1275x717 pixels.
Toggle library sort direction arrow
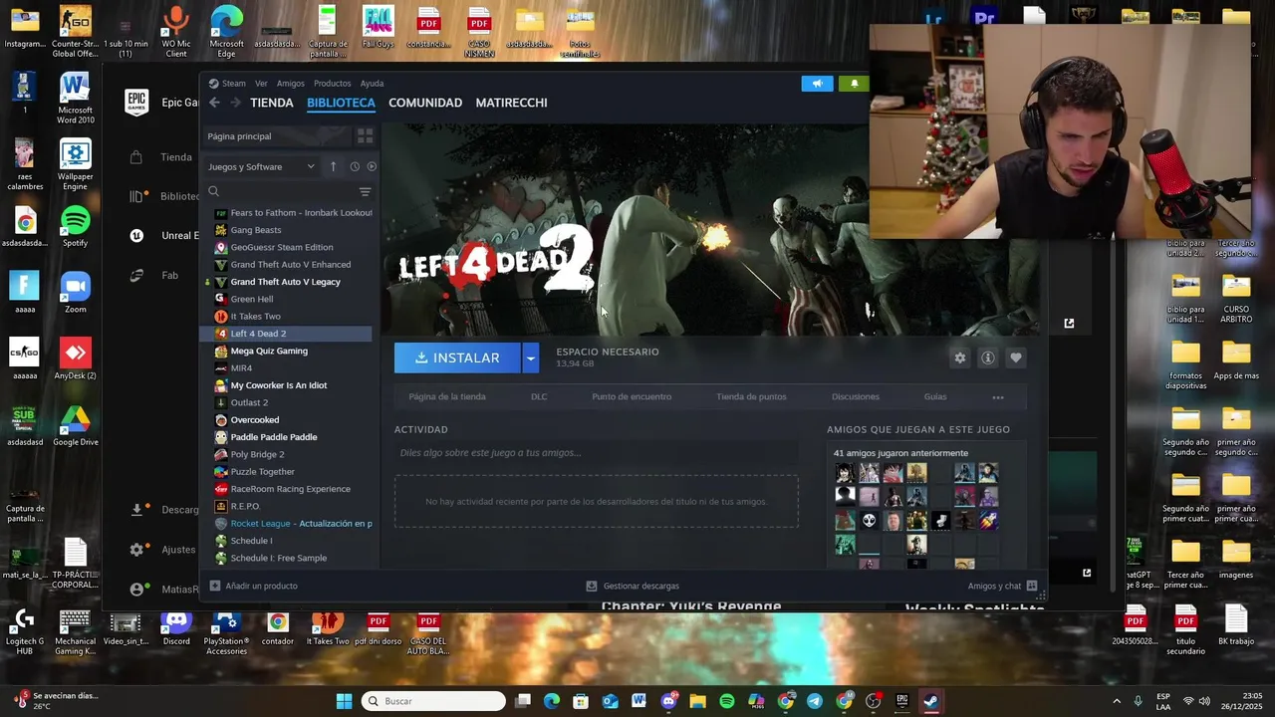[x=333, y=166]
